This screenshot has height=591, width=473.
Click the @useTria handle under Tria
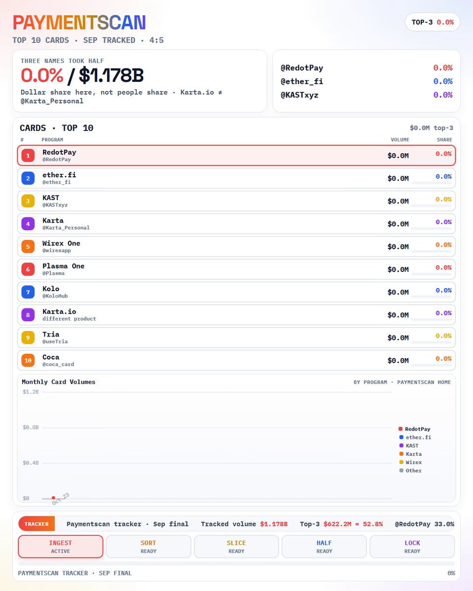(x=55, y=342)
